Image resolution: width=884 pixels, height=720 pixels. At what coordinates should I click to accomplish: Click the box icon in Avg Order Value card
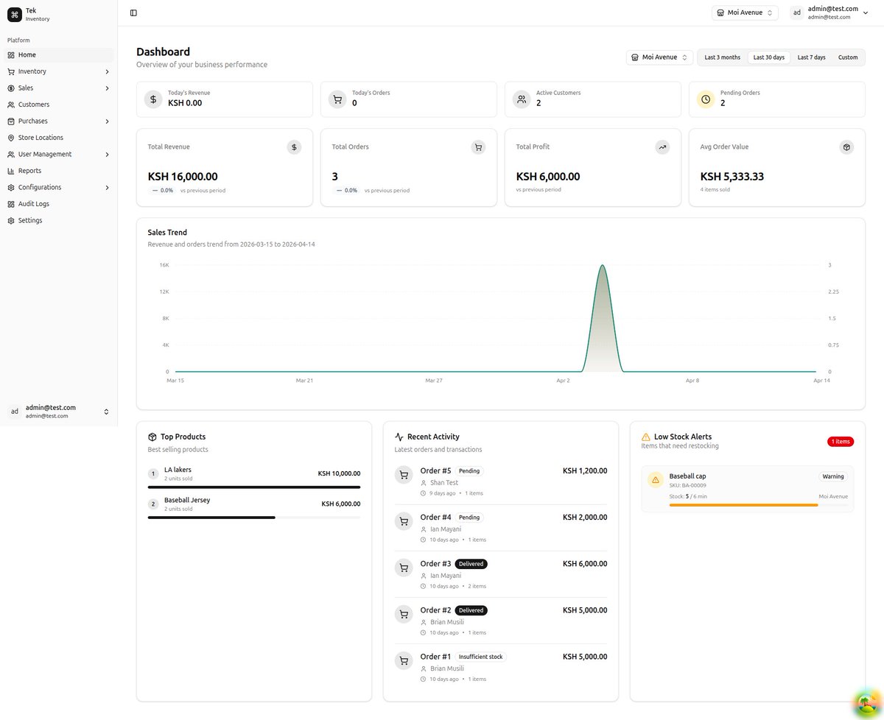(846, 147)
